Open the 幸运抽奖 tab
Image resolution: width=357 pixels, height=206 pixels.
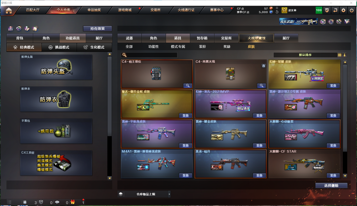pos(94,10)
